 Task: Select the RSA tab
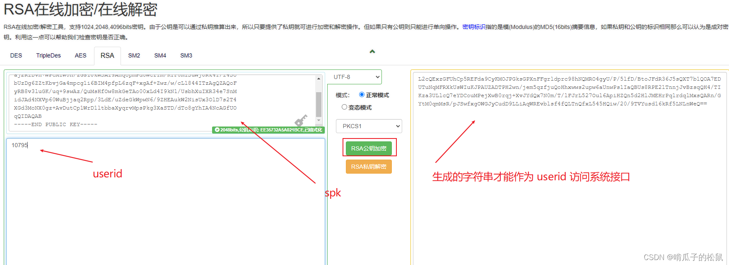[x=107, y=55]
